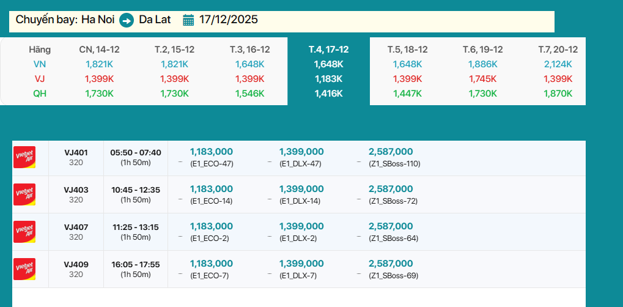Viewport: 623px width, 307px height.
Task: Click the Vietjet logo for flight VJ409
Action: tap(24, 269)
